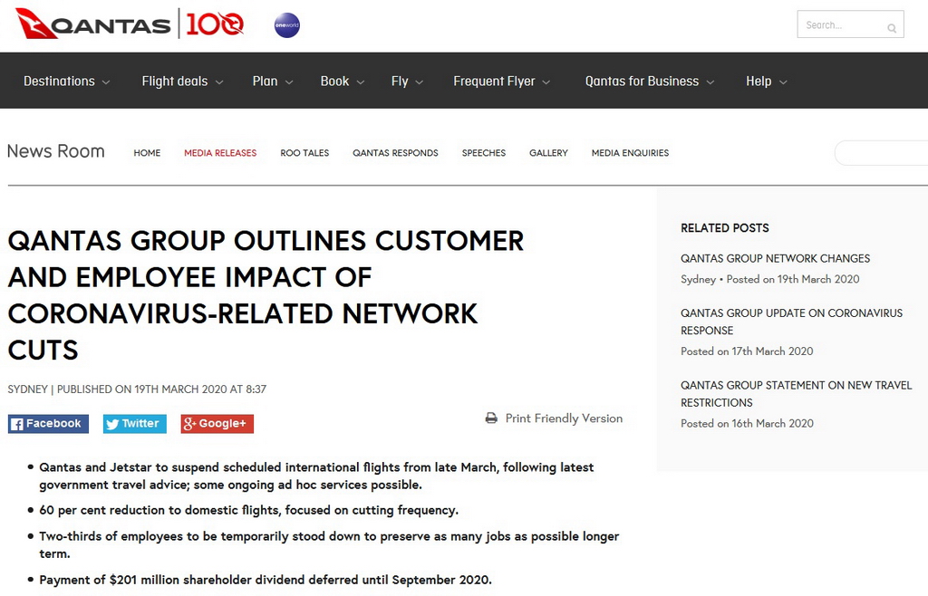Expand the Plan dropdown

click(272, 81)
